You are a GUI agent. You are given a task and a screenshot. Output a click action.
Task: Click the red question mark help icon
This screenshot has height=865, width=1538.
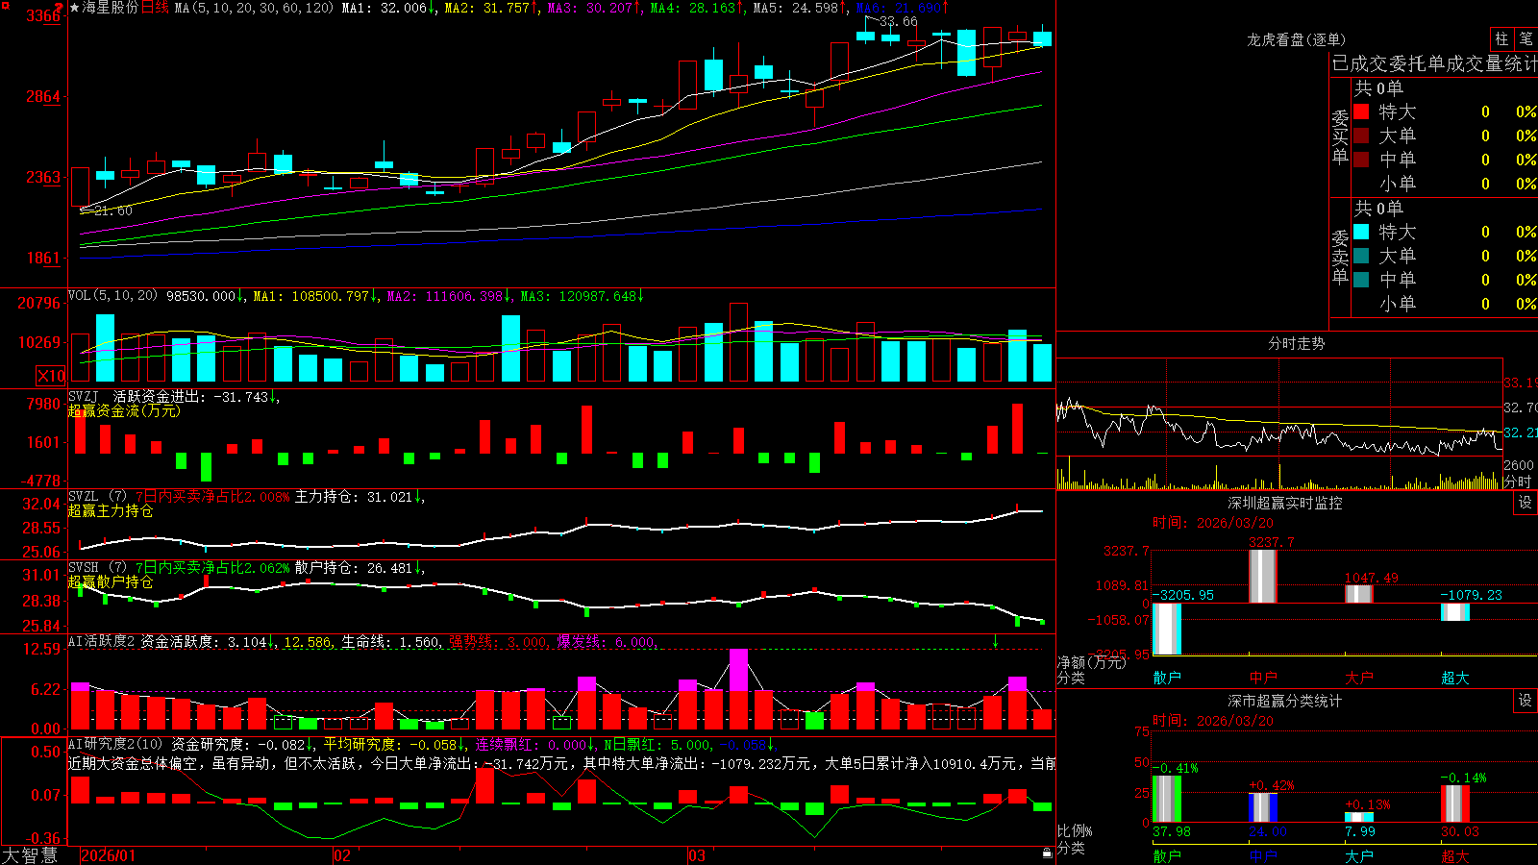59,8
